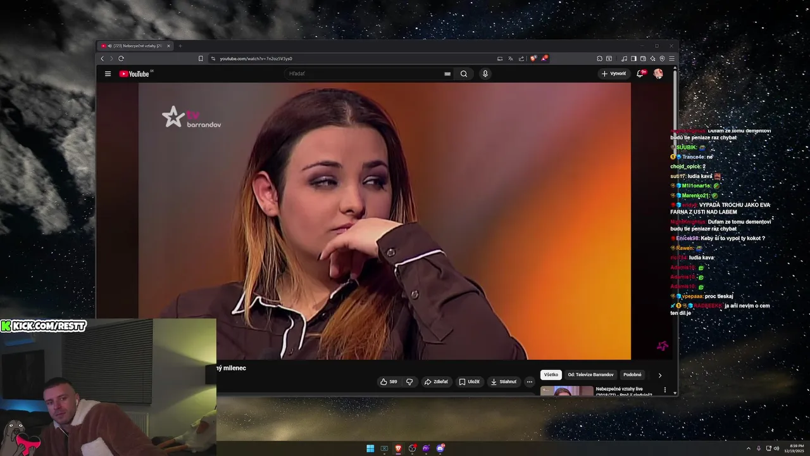Select the Podobné filter chip
Image resolution: width=810 pixels, height=456 pixels.
point(632,375)
